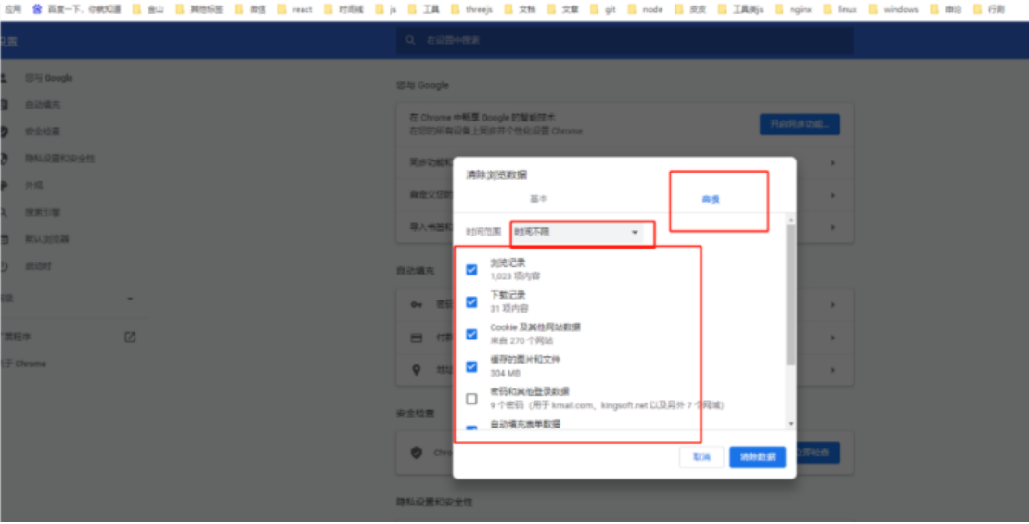Open the addresses row arrow

pyautogui.click(x=833, y=370)
